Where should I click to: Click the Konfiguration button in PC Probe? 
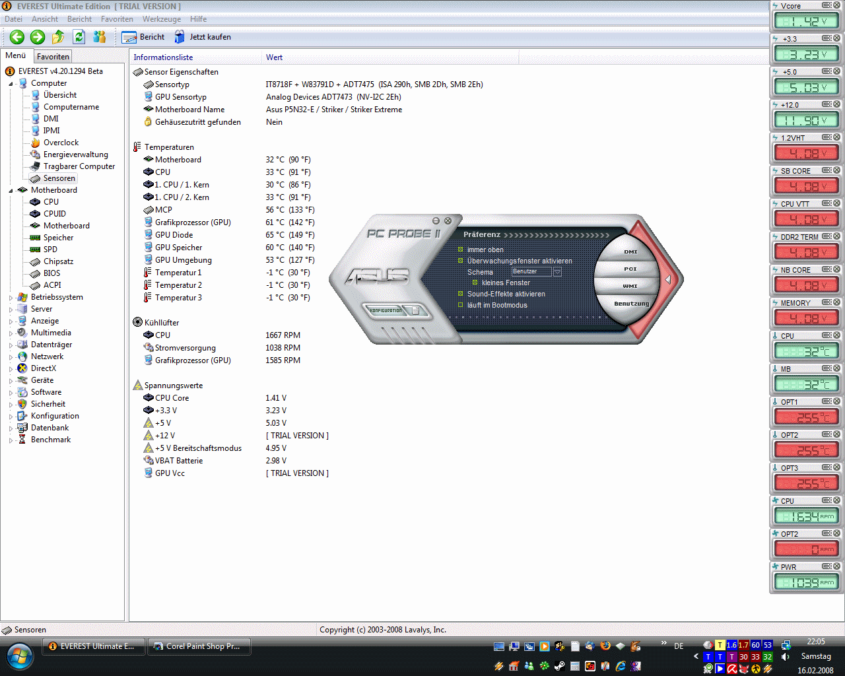(x=386, y=310)
